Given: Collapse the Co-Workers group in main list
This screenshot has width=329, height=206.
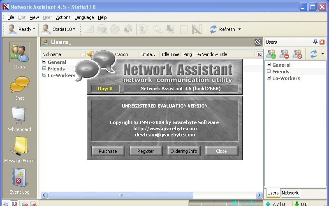Looking at the screenshot, I should (x=44, y=75).
